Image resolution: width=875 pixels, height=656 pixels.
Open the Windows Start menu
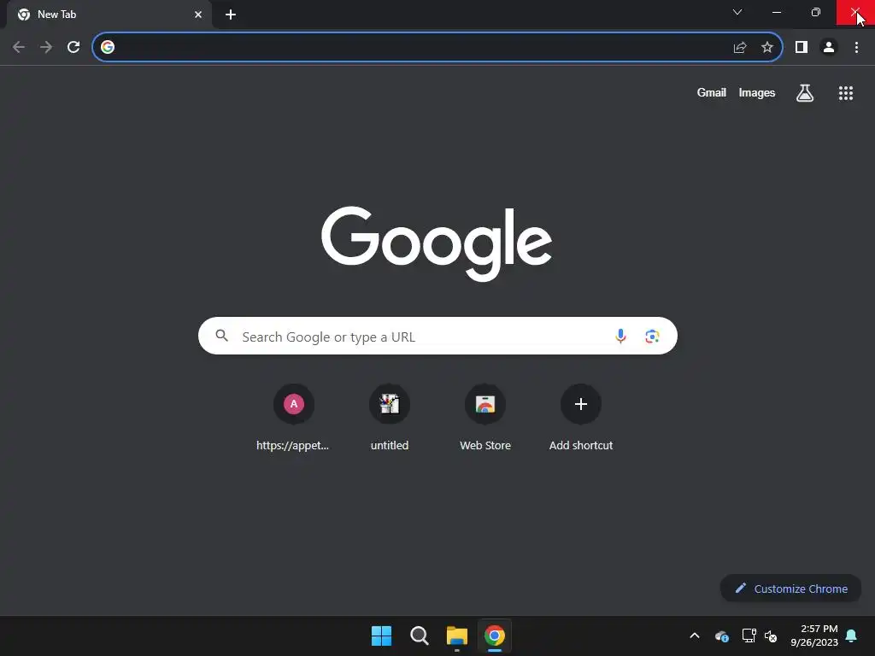382,635
